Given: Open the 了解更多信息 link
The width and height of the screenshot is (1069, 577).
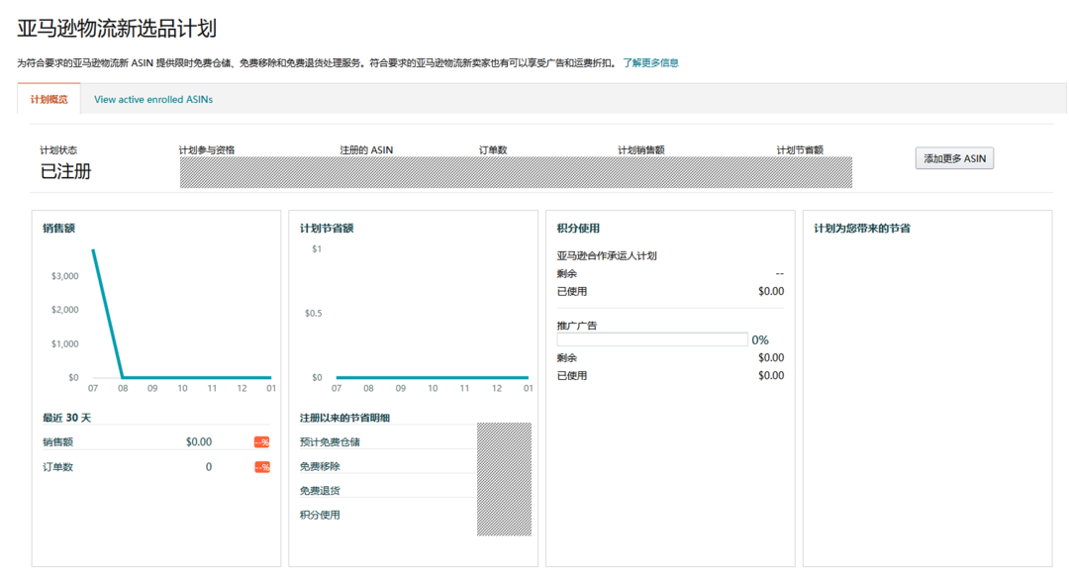Looking at the screenshot, I should pos(649,61).
